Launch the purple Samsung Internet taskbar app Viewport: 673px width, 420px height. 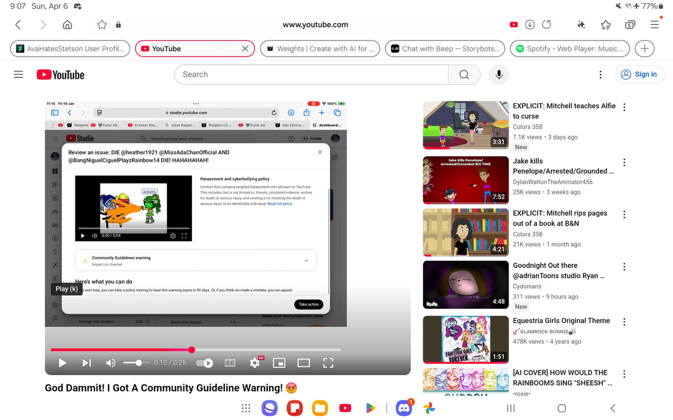pos(270,408)
